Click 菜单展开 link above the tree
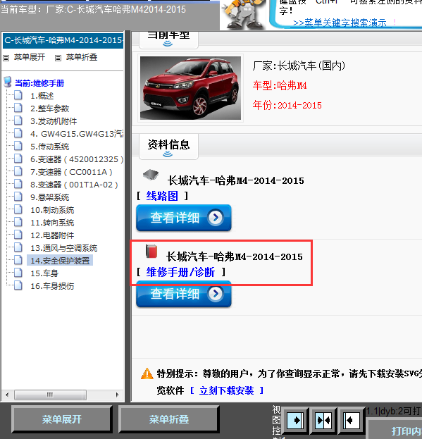422x439 pixels. [30, 57]
